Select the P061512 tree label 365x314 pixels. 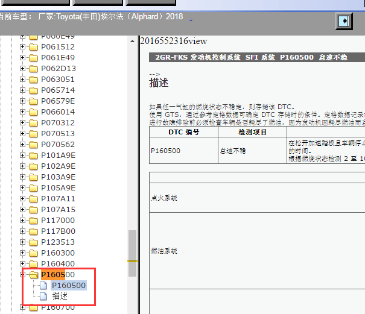point(58,47)
